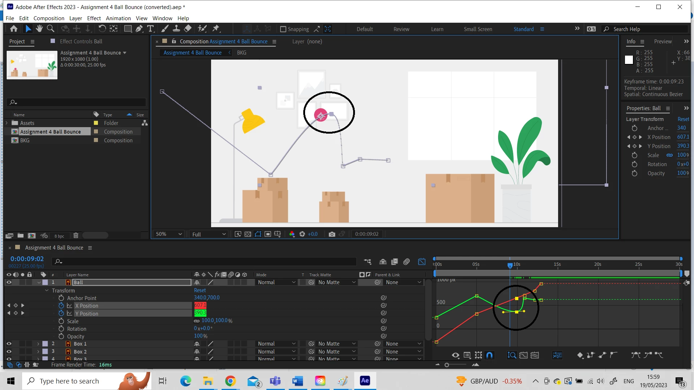694x390 pixels.
Task: Click the Take Snapshot camera icon
Action: click(x=331, y=234)
